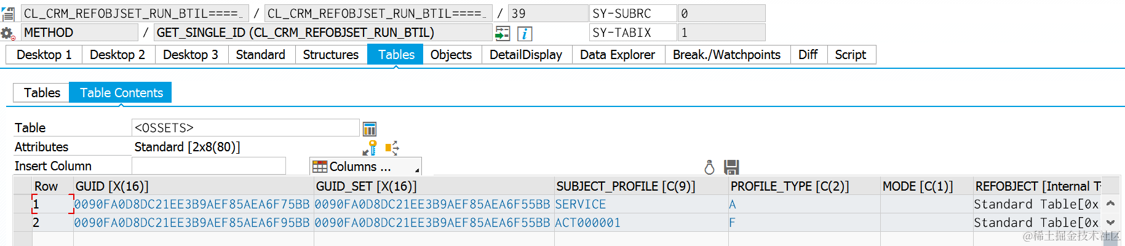Click the navigate-to-source icon with green arrow
1125x246 pixels.
(503, 33)
